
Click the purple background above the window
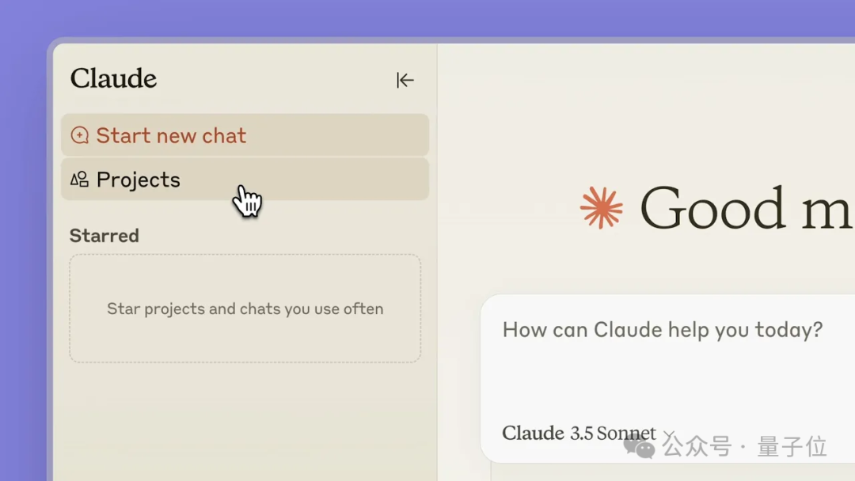pos(427,17)
